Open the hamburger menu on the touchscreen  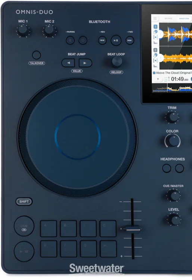coord(155,18)
